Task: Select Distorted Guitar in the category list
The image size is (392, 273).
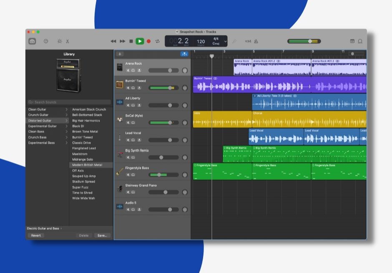Action: (x=40, y=120)
